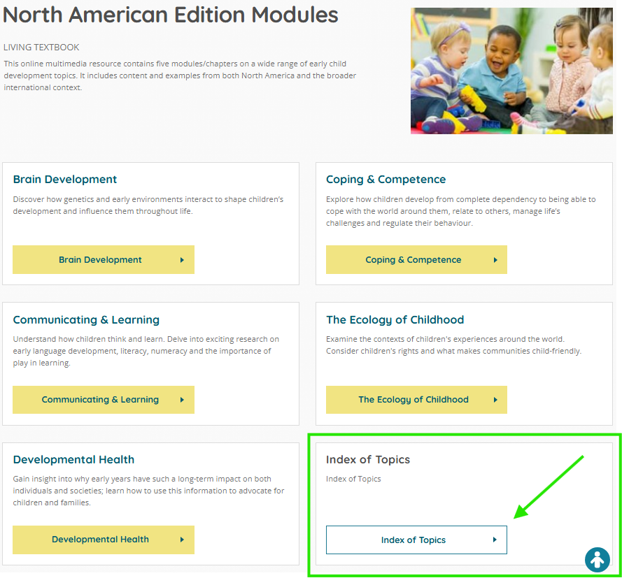Click the Developmental Health card heading
Viewport: 622px width, 578px height.
pos(73,460)
